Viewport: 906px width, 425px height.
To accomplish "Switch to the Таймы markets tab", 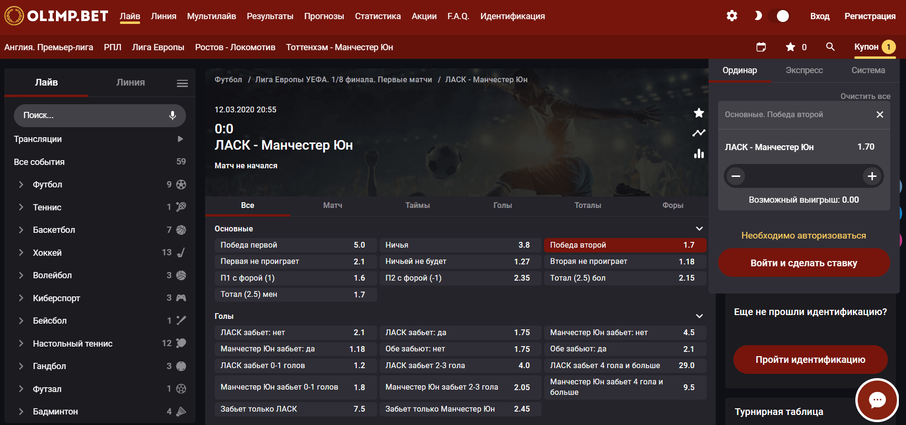I will (417, 206).
